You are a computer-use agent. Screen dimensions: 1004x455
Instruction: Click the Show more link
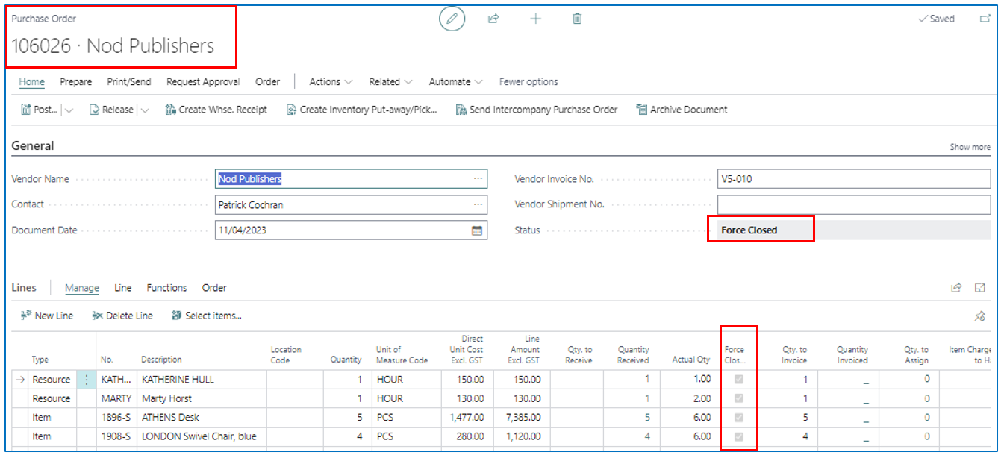tap(970, 147)
